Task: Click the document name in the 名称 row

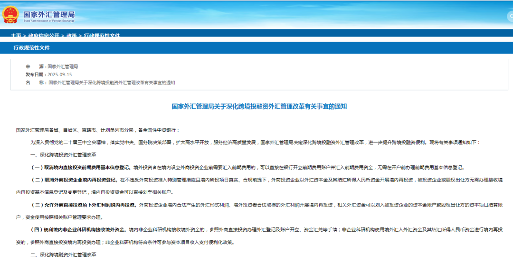Action: click(x=112, y=82)
